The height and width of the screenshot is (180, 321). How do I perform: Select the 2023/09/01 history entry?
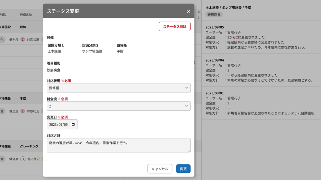point(261,103)
